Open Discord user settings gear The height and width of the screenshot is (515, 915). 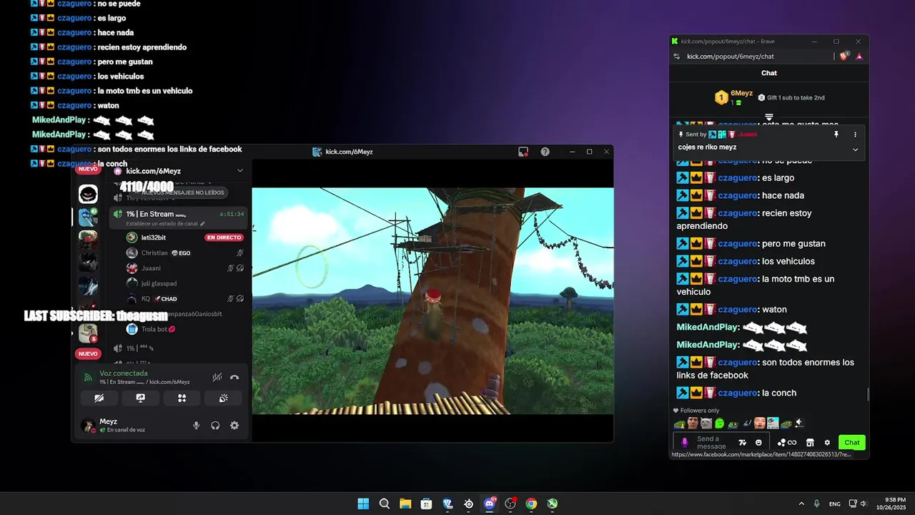click(x=234, y=426)
